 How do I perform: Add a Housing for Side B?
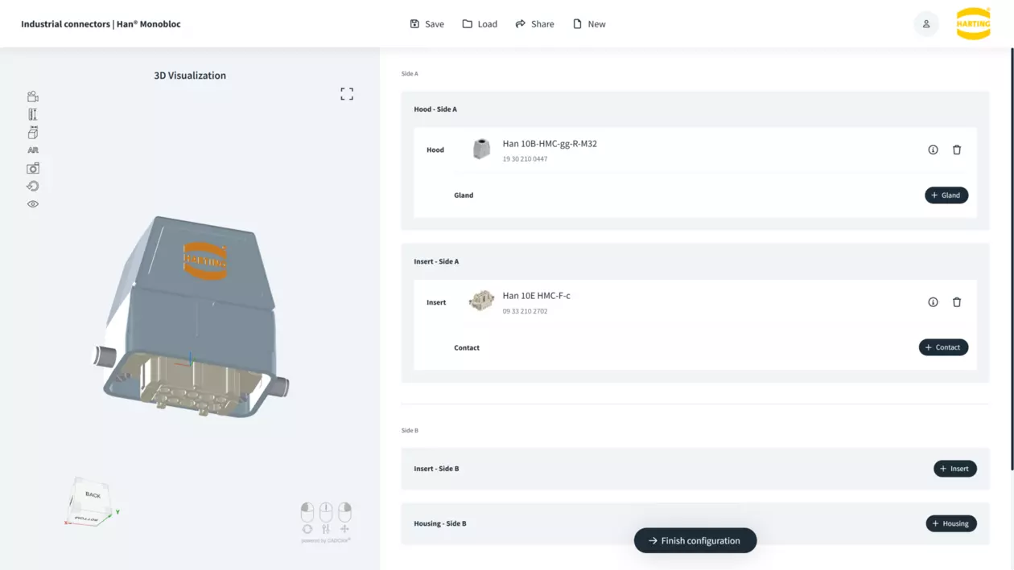click(951, 523)
